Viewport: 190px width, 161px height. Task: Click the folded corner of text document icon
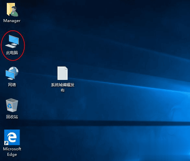(x=66, y=68)
